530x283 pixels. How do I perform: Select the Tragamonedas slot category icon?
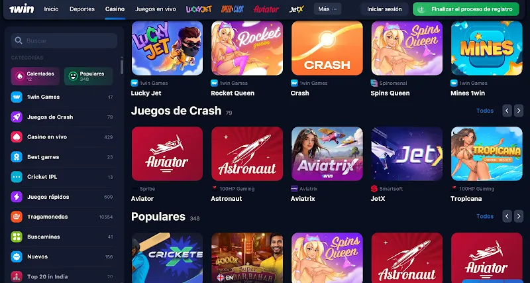pyautogui.click(x=17, y=217)
